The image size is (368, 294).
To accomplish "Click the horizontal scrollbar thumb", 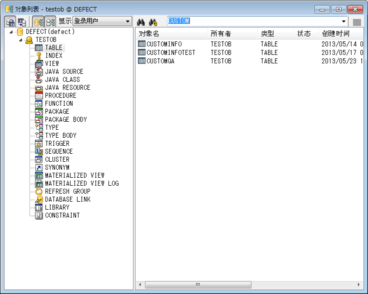I will [198, 285].
